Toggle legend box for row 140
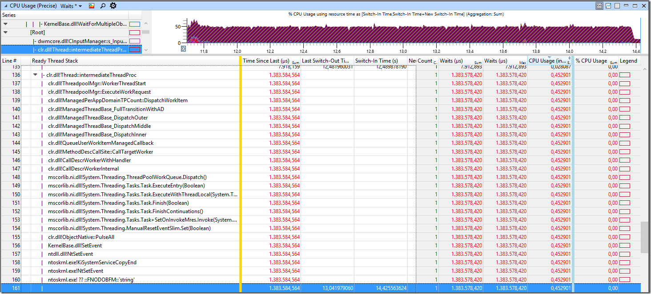The width and height of the screenshot is (651, 294). click(625, 109)
